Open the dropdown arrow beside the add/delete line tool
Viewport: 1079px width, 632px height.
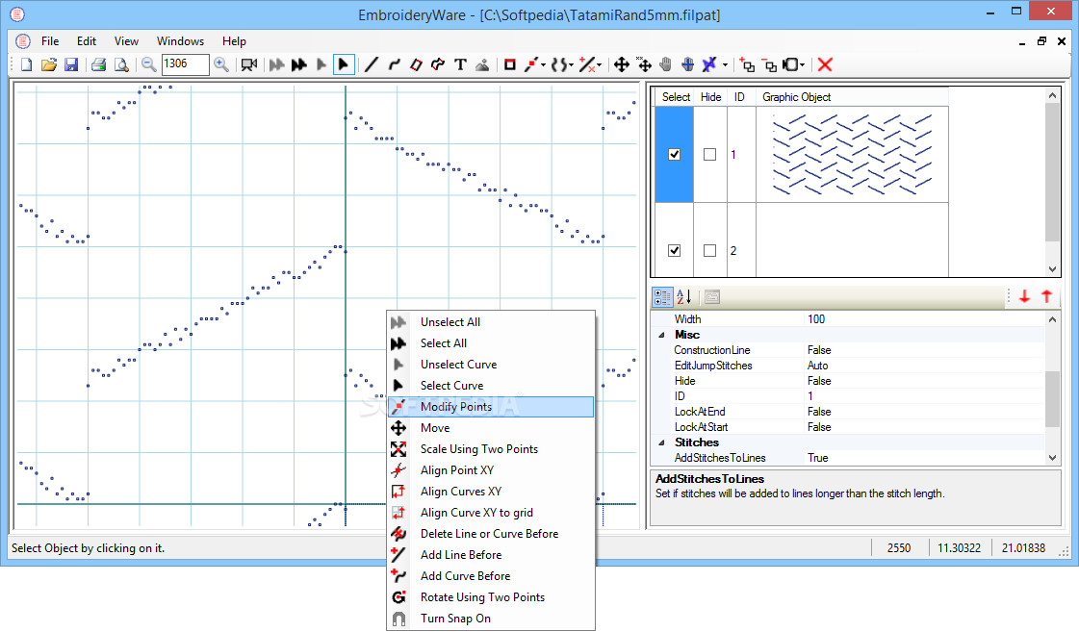[x=600, y=65]
